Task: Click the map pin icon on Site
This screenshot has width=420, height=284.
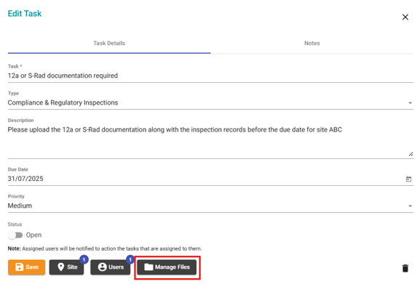Action: 61,267
